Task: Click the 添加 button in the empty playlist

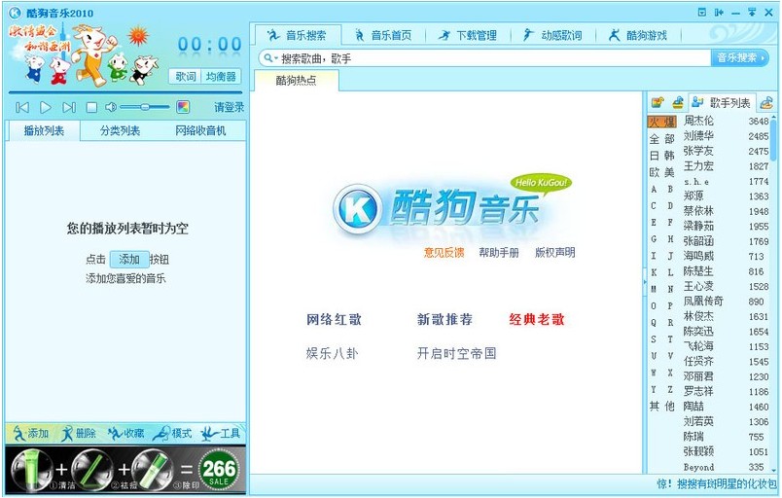Action: pos(129,260)
